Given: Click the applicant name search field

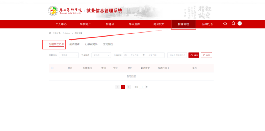Looking at the screenshot, I should 177,55.
